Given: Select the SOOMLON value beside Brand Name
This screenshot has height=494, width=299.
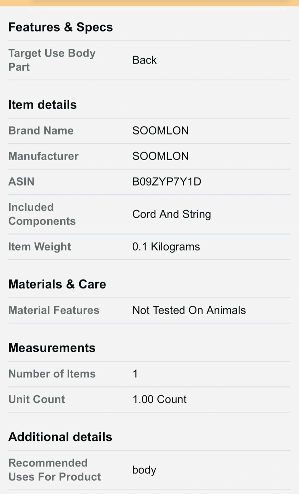Looking at the screenshot, I should (160, 131).
